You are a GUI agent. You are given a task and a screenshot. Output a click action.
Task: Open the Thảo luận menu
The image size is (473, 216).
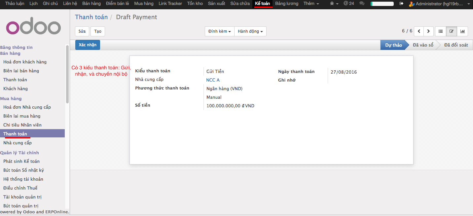15,4
